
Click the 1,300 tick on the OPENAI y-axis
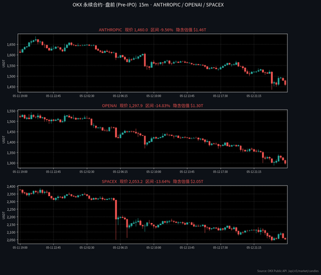pyautogui.click(x=11, y=163)
